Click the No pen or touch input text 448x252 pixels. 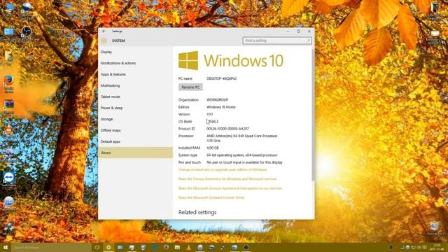pyautogui.click(x=244, y=162)
